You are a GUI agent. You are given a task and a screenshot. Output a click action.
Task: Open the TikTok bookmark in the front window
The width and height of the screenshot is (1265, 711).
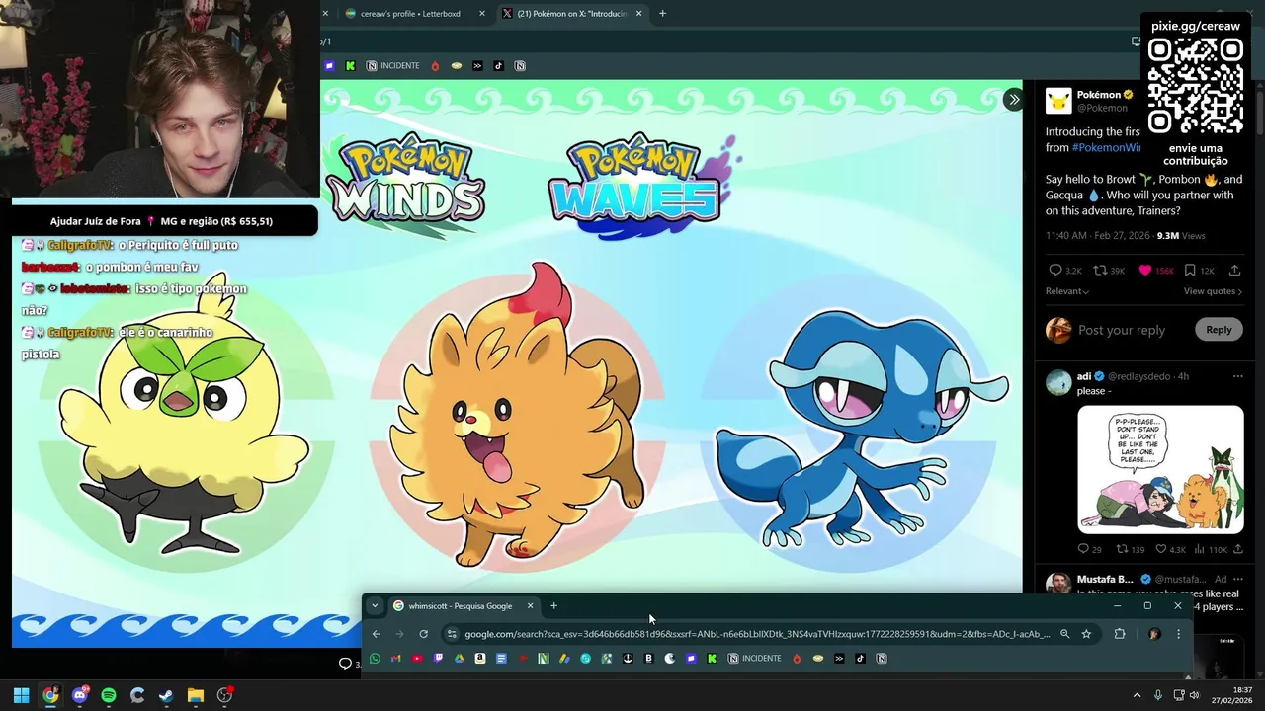[860, 659]
